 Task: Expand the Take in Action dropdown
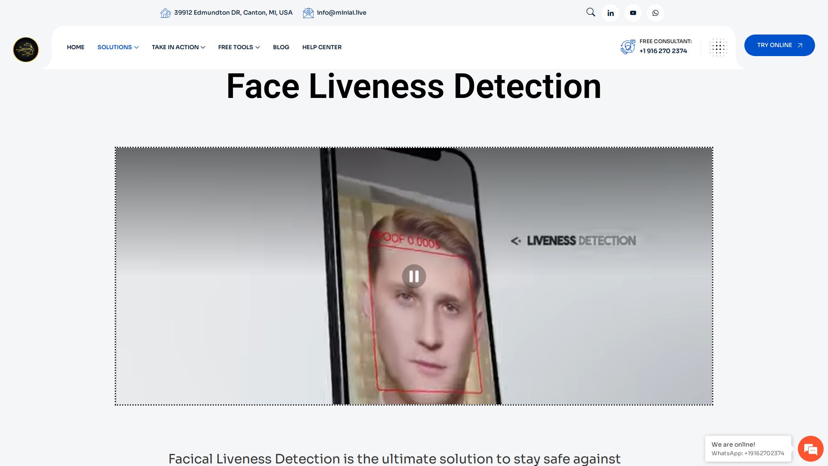tap(178, 47)
